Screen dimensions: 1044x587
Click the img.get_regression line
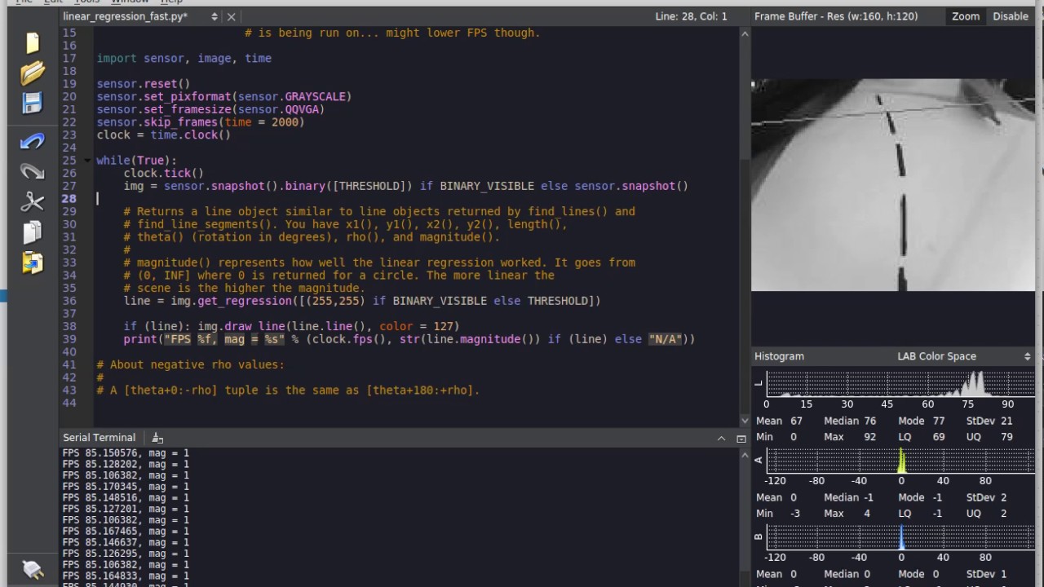[x=362, y=301]
